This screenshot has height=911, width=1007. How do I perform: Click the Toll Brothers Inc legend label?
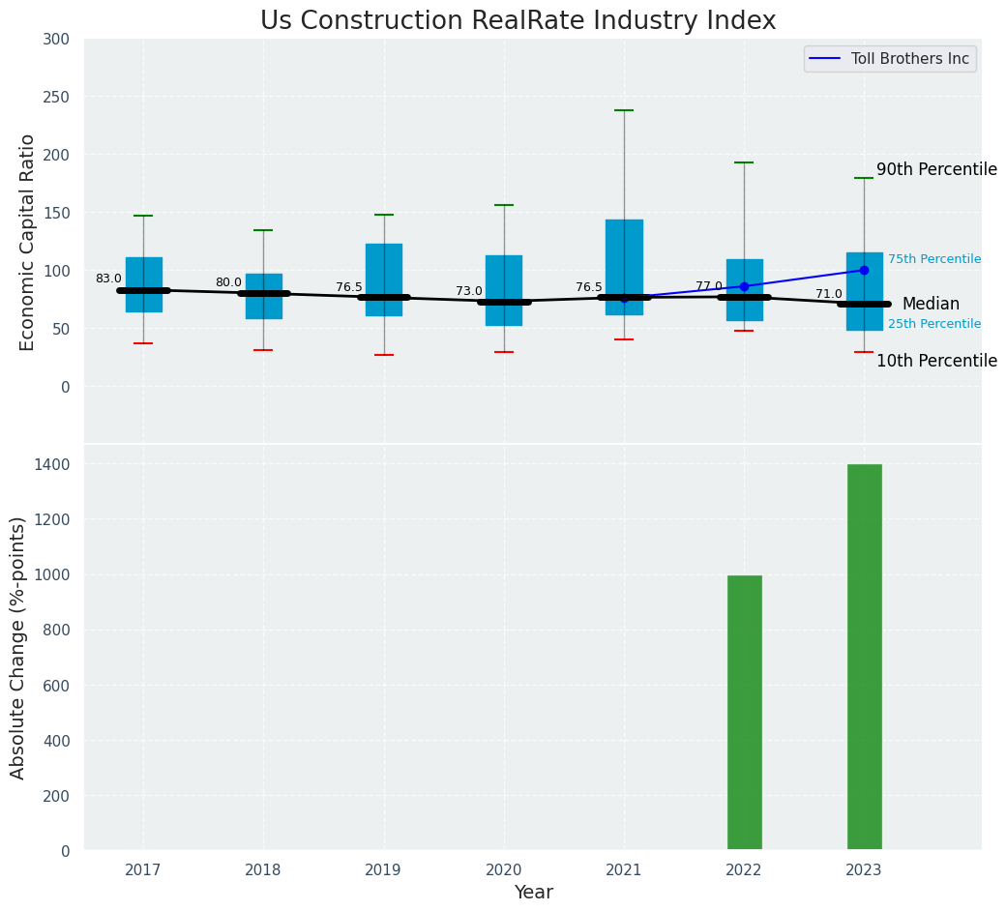[x=909, y=59]
